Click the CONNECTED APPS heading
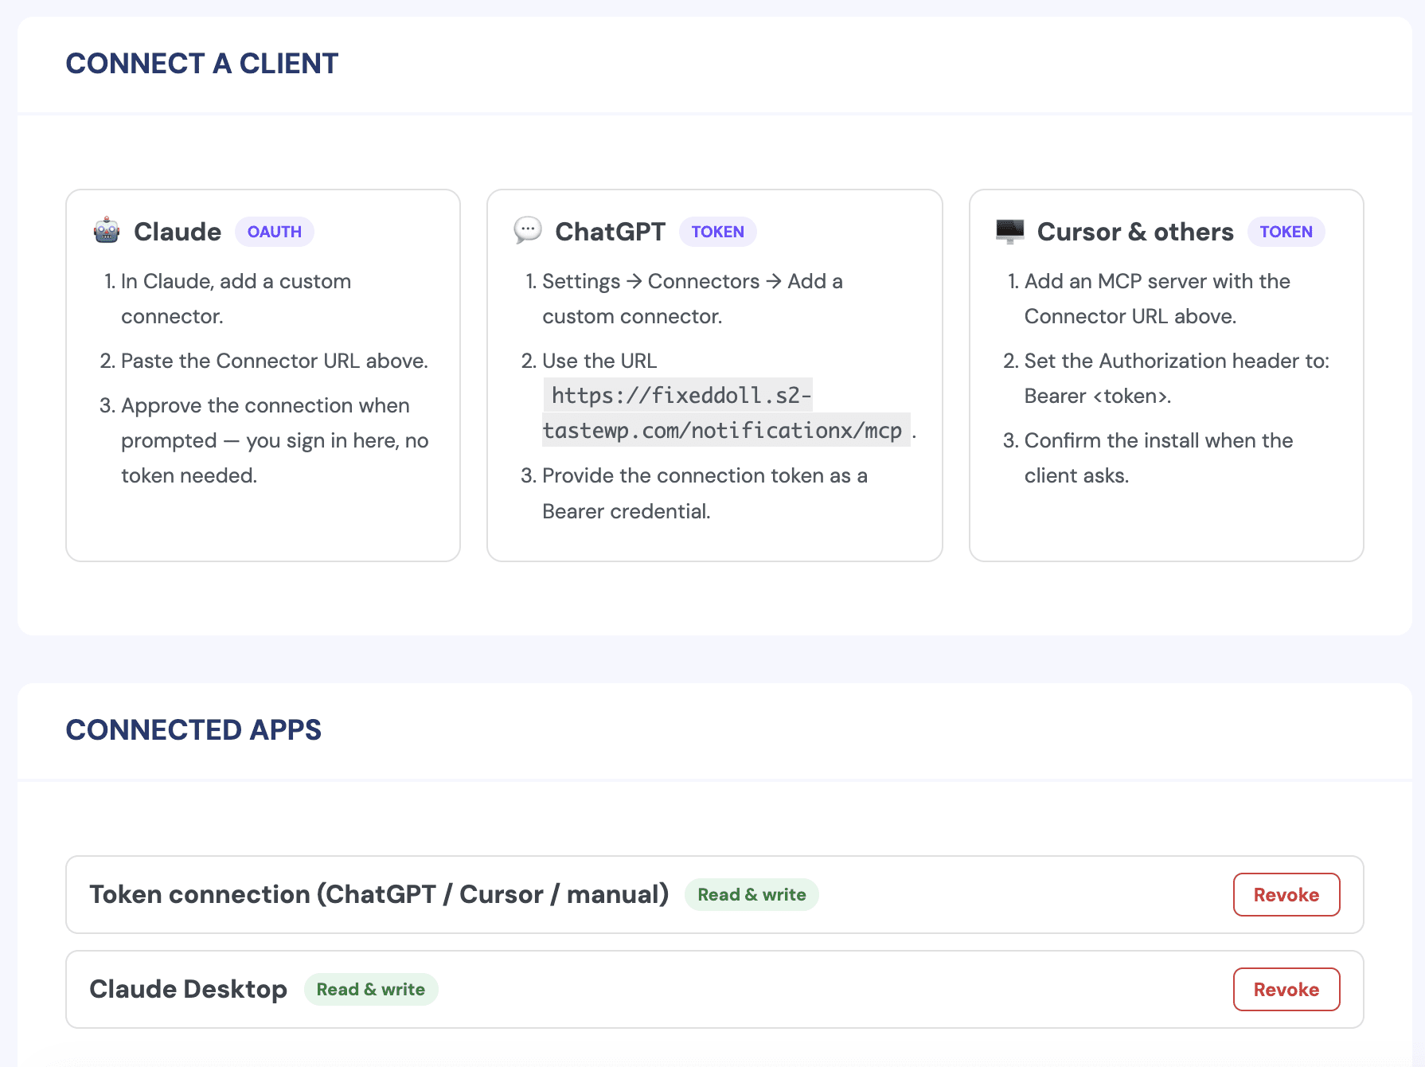1425x1067 pixels. [x=193, y=729]
